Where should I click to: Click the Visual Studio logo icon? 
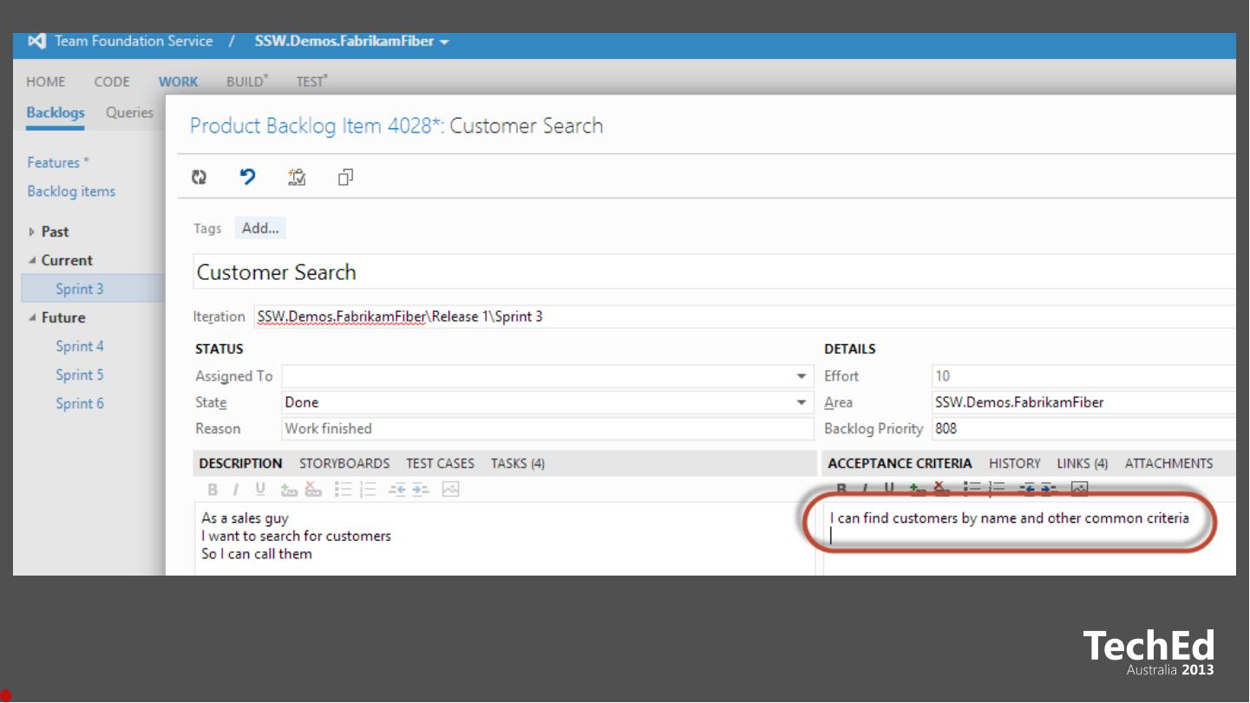point(36,41)
